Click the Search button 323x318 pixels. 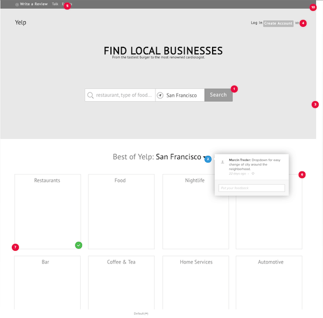point(219,95)
